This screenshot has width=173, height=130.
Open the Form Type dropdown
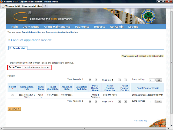(x=36, y=67)
